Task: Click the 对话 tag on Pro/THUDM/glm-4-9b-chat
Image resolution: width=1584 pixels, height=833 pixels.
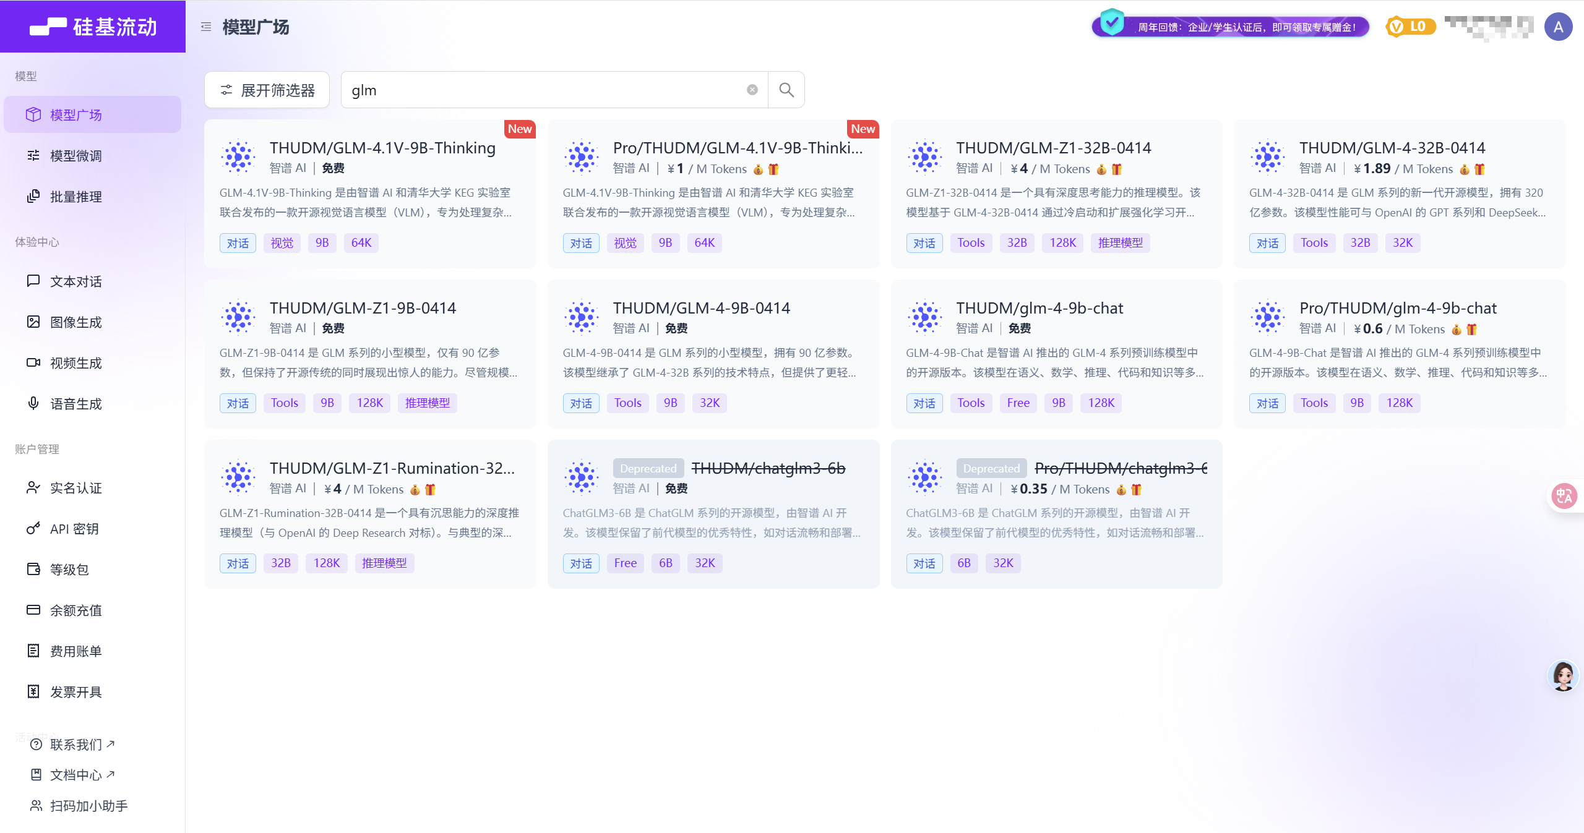Action: coord(1267,403)
